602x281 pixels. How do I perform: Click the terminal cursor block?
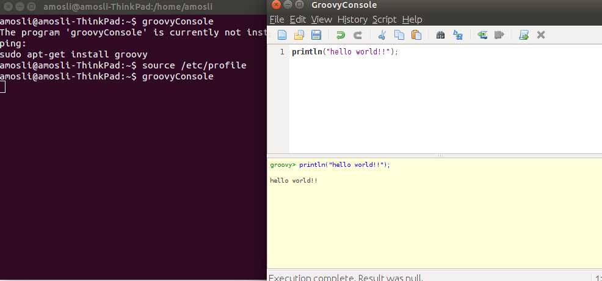tap(2, 87)
